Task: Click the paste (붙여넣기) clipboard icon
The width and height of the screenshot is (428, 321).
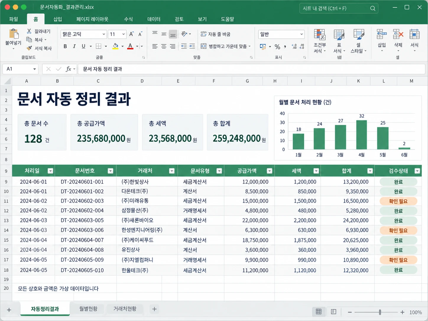Action: coord(14,34)
